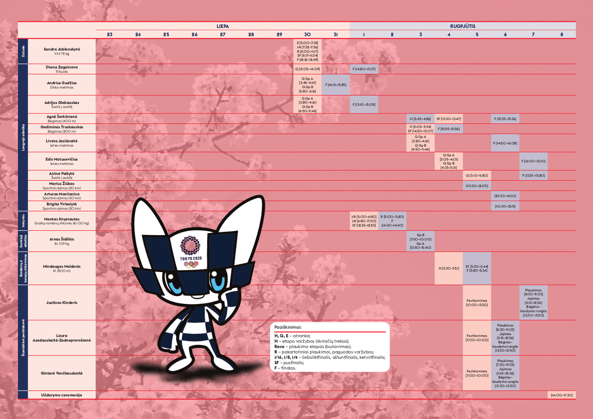Select Mantas Knystautas wrestling row label
The image size is (593, 419).
62,221
